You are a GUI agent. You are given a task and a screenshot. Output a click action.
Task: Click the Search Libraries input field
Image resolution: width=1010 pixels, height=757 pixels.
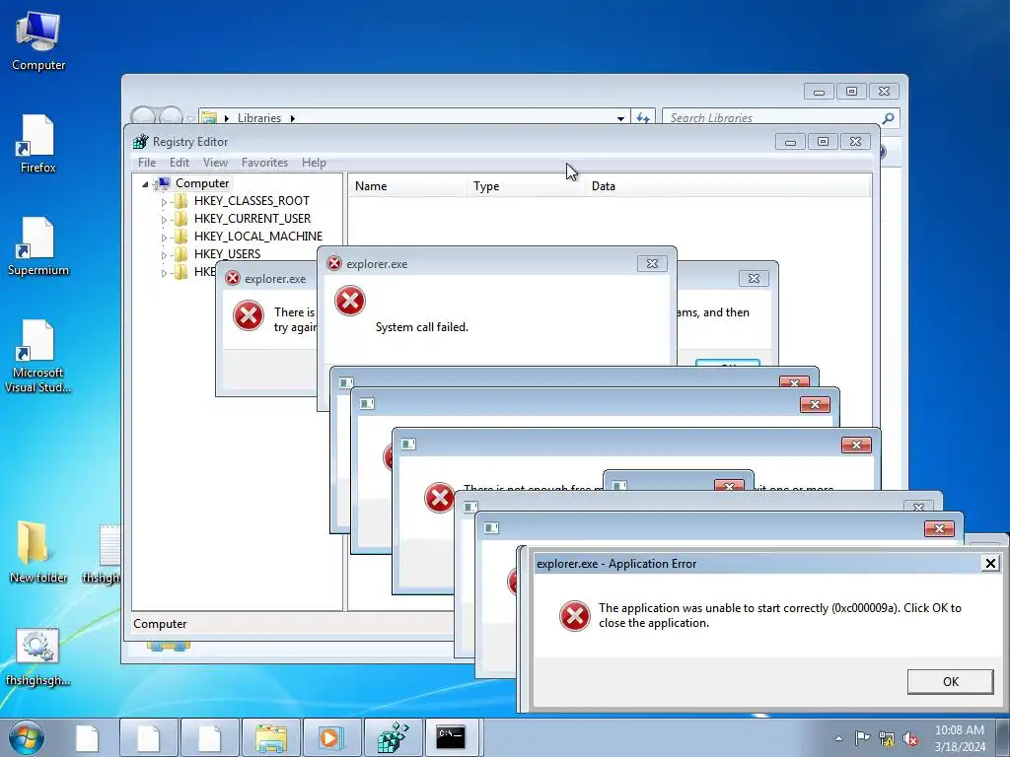coord(771,118)
